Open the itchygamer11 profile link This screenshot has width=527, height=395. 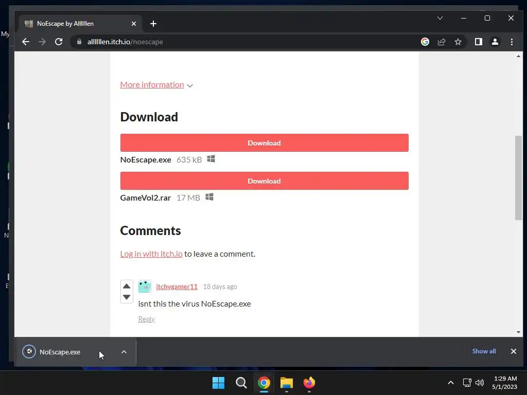click(x=177, y=286)
